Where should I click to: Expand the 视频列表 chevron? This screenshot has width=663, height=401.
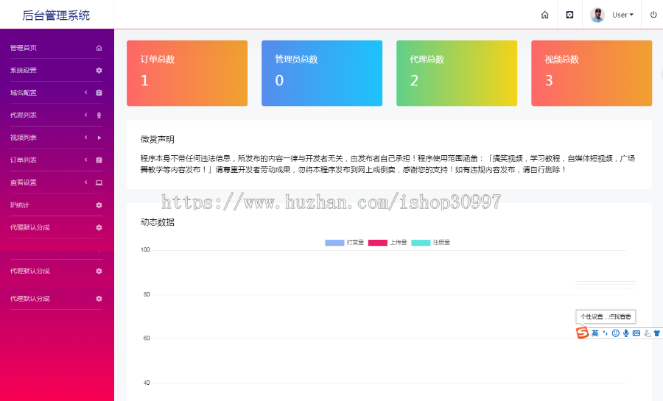86,137
